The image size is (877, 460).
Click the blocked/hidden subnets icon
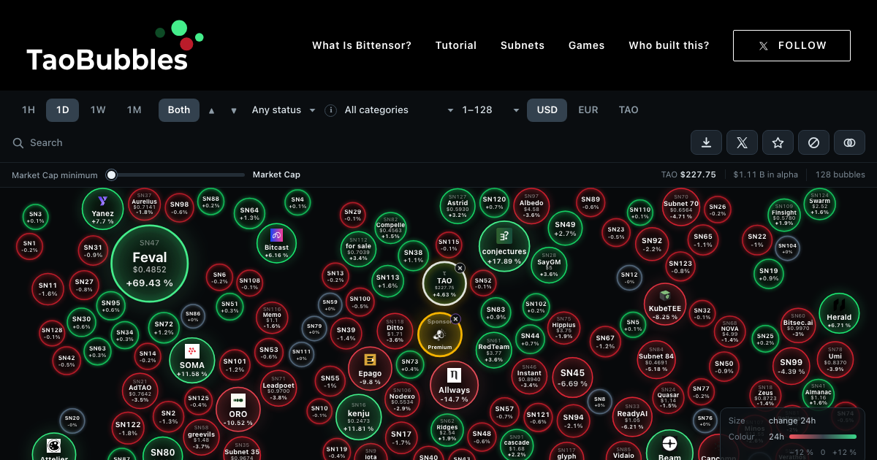813,143
